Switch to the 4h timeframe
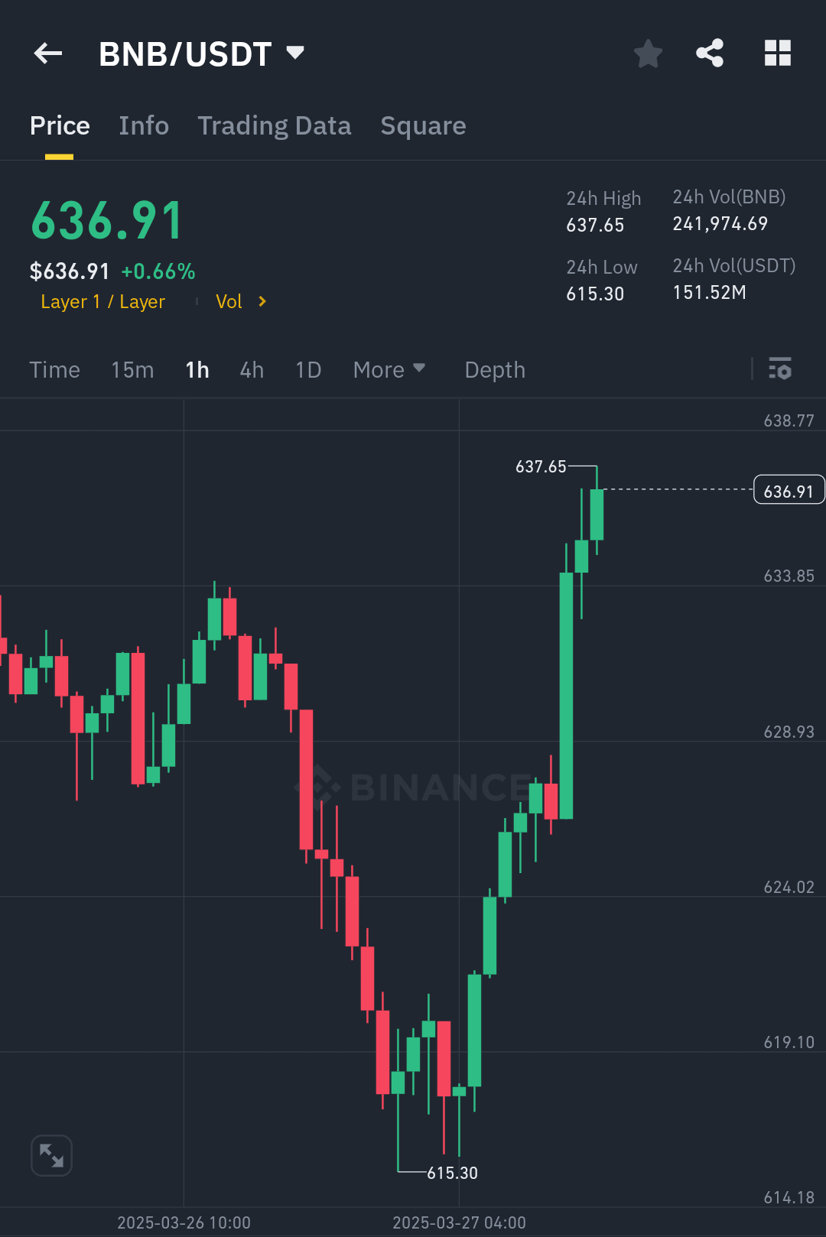The height and width of the screenshot is (1237, 826). (x=251, y=369)
